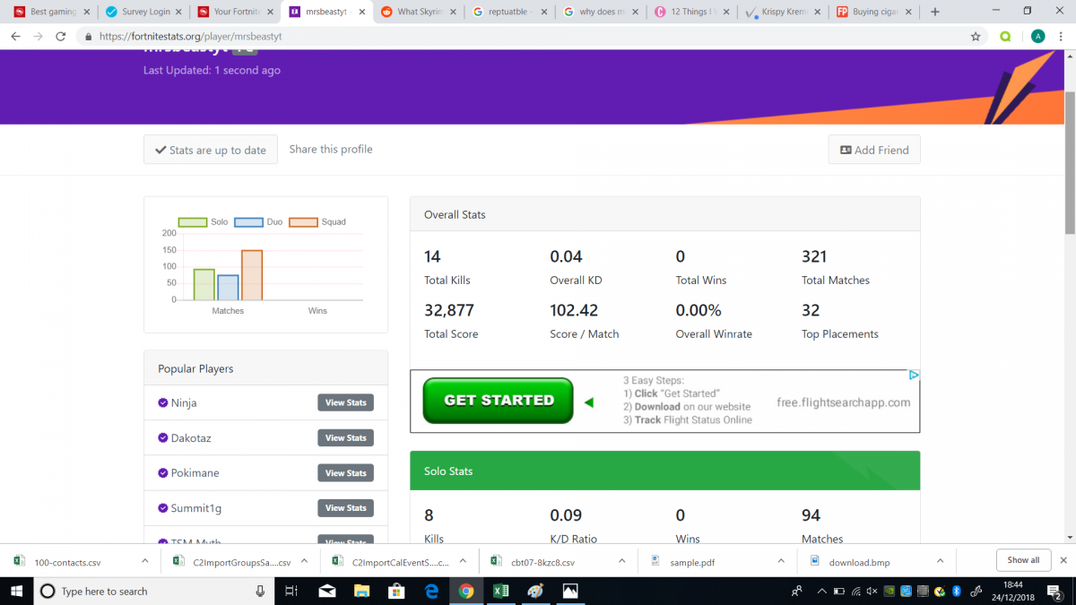Toggle the Duo series in chart legend
The height and width of the screenshot is (605, 1076).
pos(259,221)
